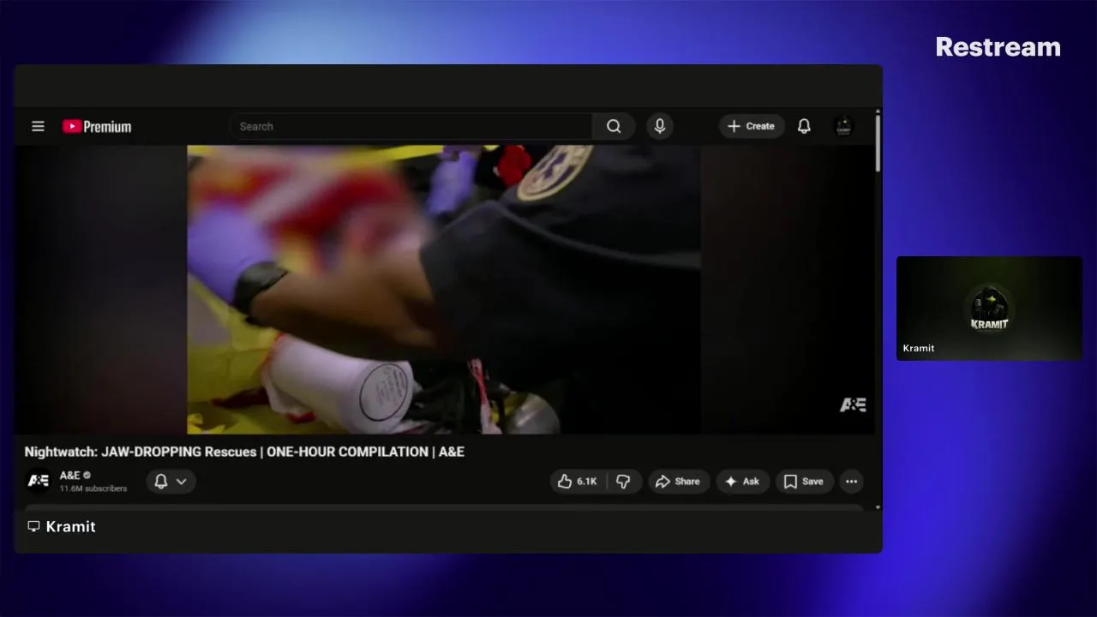Click the 11.6M subscribers text
The width and height of the screenshot is (1097, 617).
point(93,488)
